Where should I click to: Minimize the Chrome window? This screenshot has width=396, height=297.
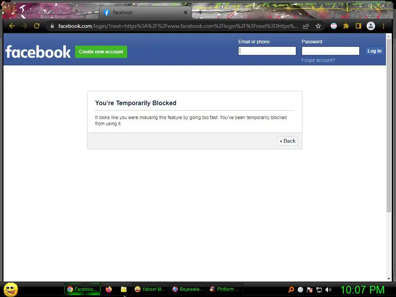(360, 6)
